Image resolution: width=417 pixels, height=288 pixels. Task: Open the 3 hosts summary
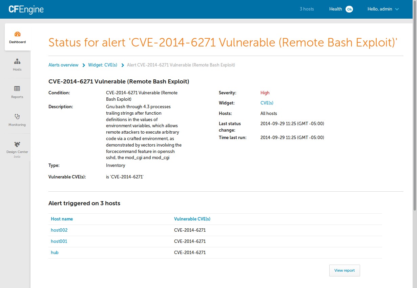[307, 9]
